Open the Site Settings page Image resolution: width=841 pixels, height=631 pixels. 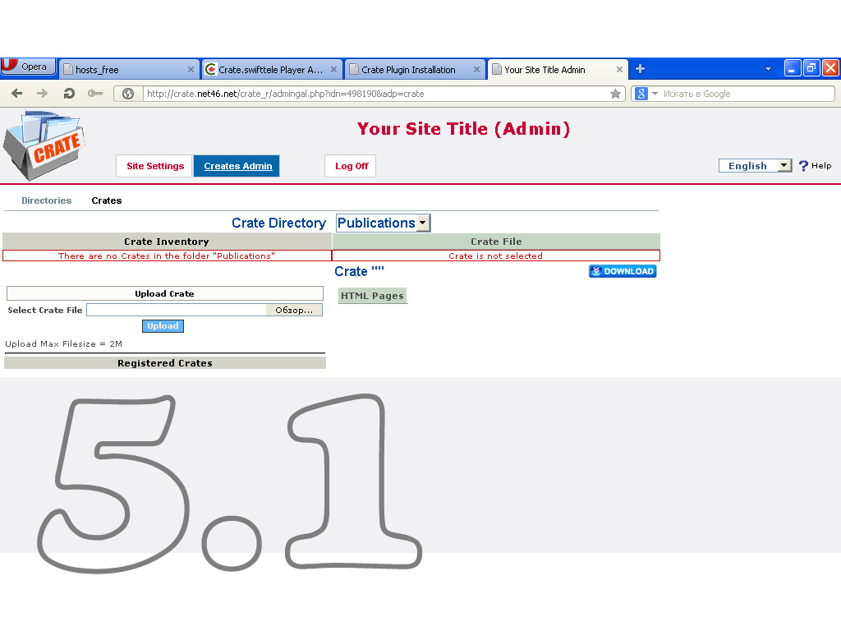click(154, 166)
